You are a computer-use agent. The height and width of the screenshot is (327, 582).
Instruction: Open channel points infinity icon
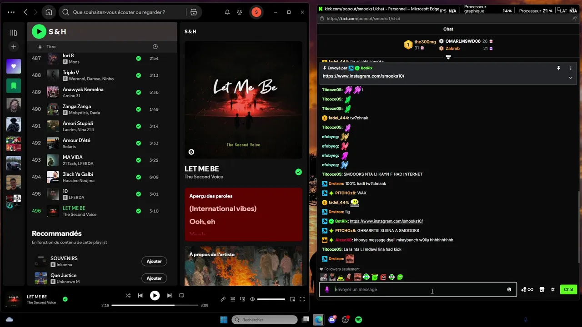[527, 289]
